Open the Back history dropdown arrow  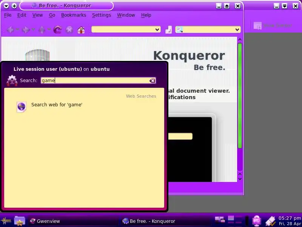[x=17, y=30]
